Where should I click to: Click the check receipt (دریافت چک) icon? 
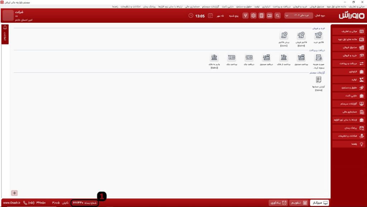point(249,58)
